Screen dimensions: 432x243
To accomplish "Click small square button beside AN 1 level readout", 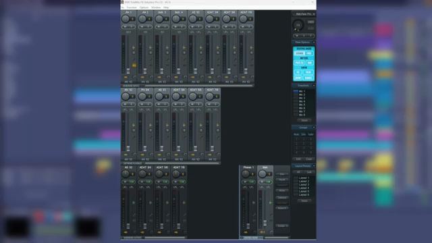I will tap(135, 77).
